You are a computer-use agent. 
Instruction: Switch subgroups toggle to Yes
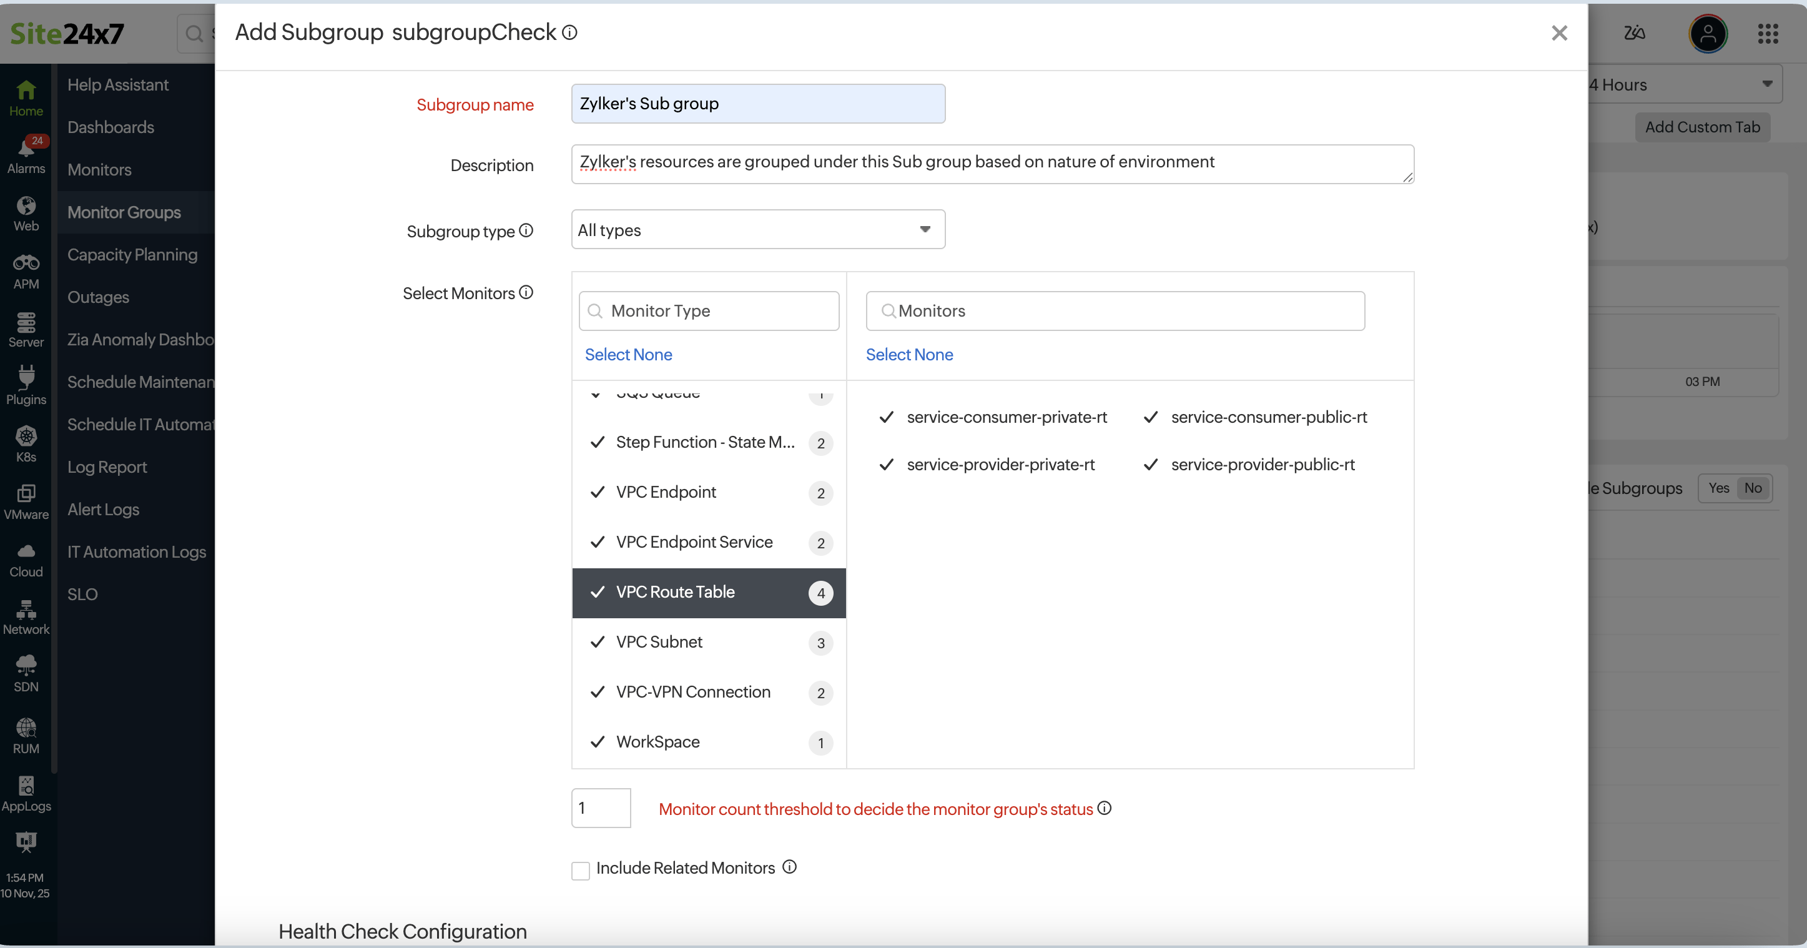(1718, 488)
